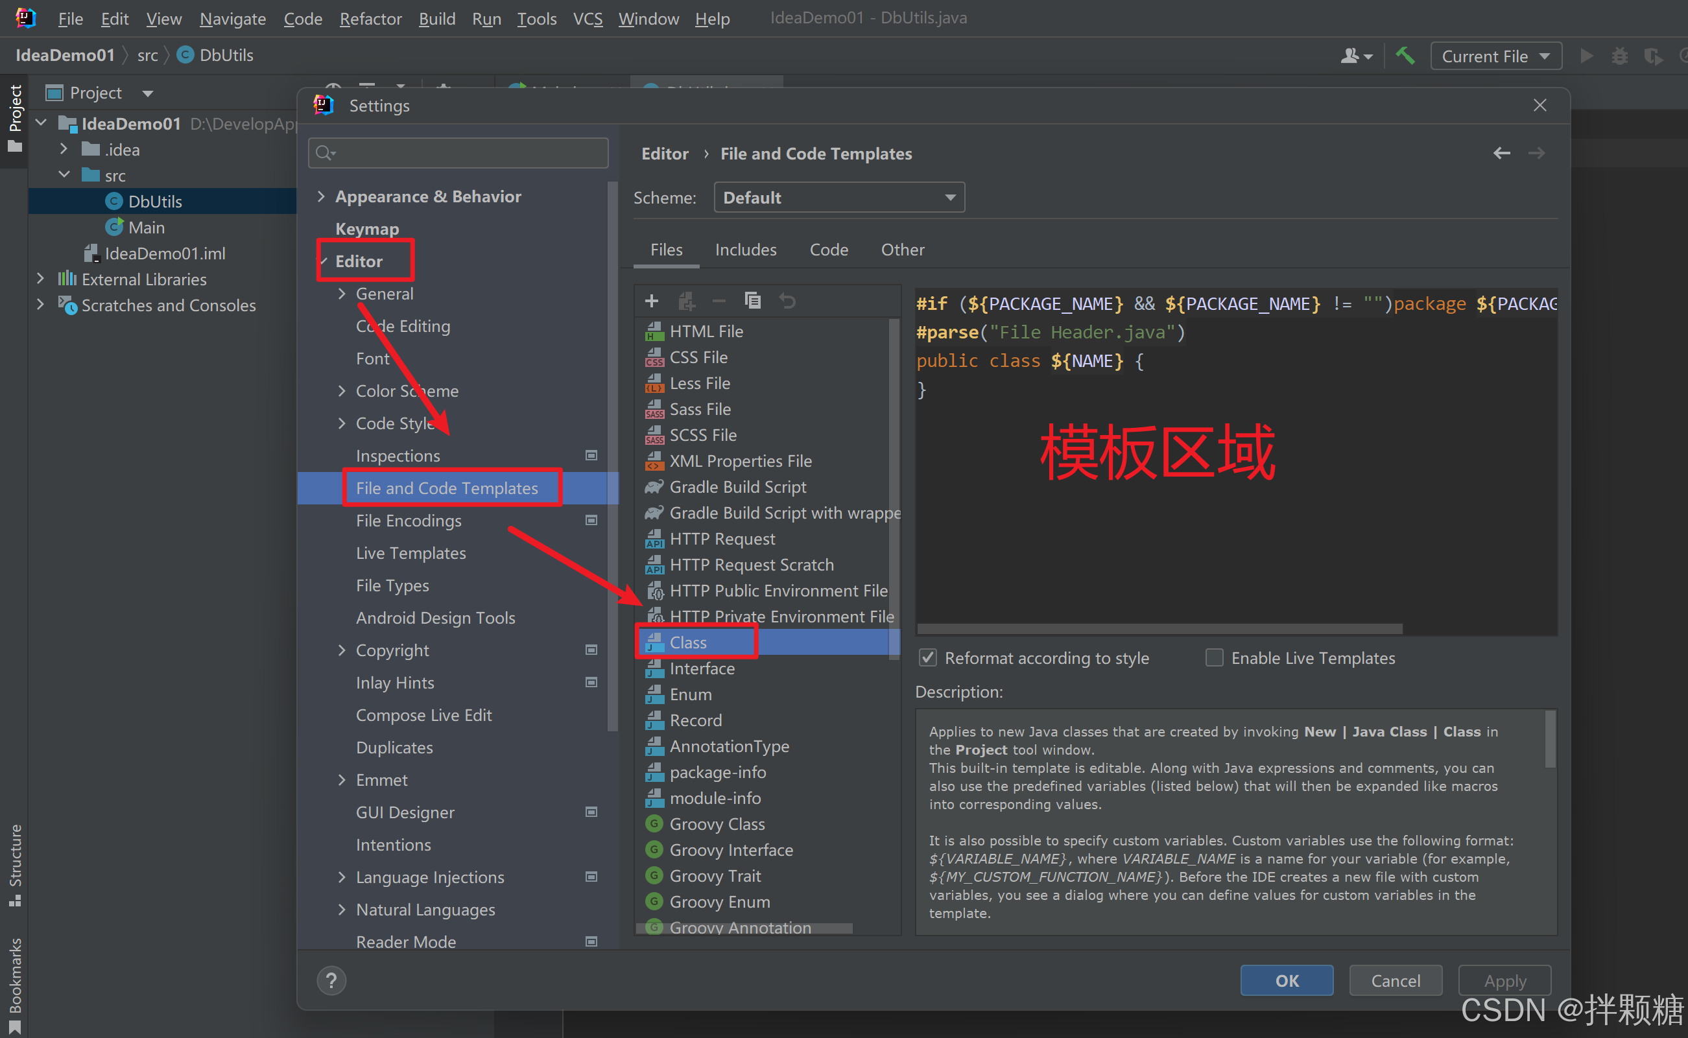Viewport: 1688px width, 1038px height.
Task: Switch to the Includes tab
Action: pos(746,250)
